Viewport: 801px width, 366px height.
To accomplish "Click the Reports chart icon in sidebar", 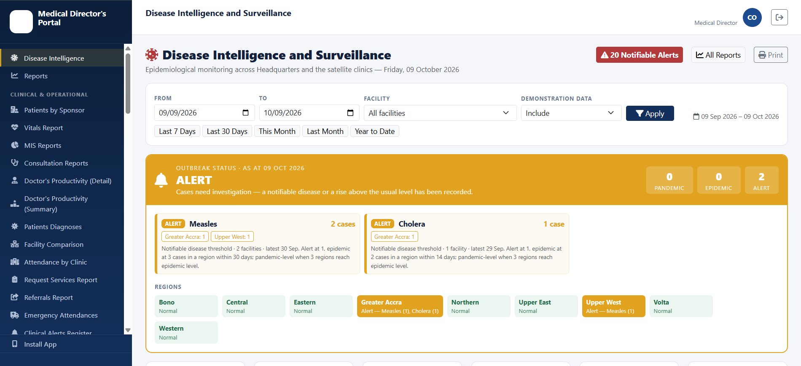I will pos(14,75).
